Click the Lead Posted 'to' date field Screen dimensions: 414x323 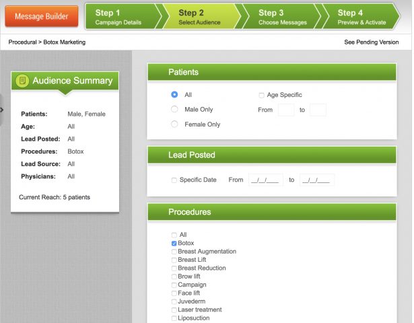pyautogui.click(x=316, y=180)
